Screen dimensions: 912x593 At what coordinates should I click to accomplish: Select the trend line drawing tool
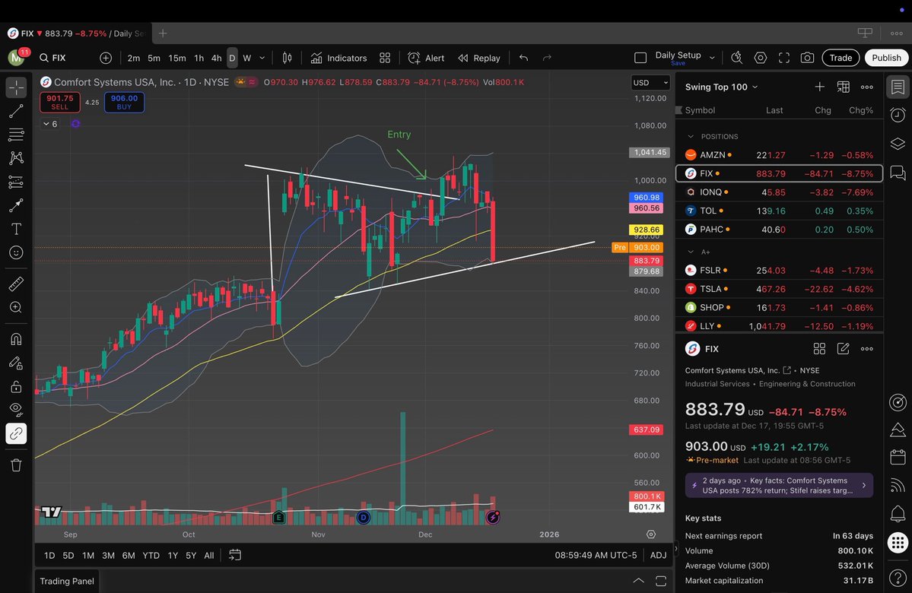pos(16,111)
